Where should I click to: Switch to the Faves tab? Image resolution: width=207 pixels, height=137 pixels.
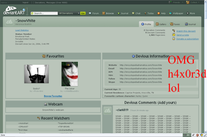(x=175, y=24)
